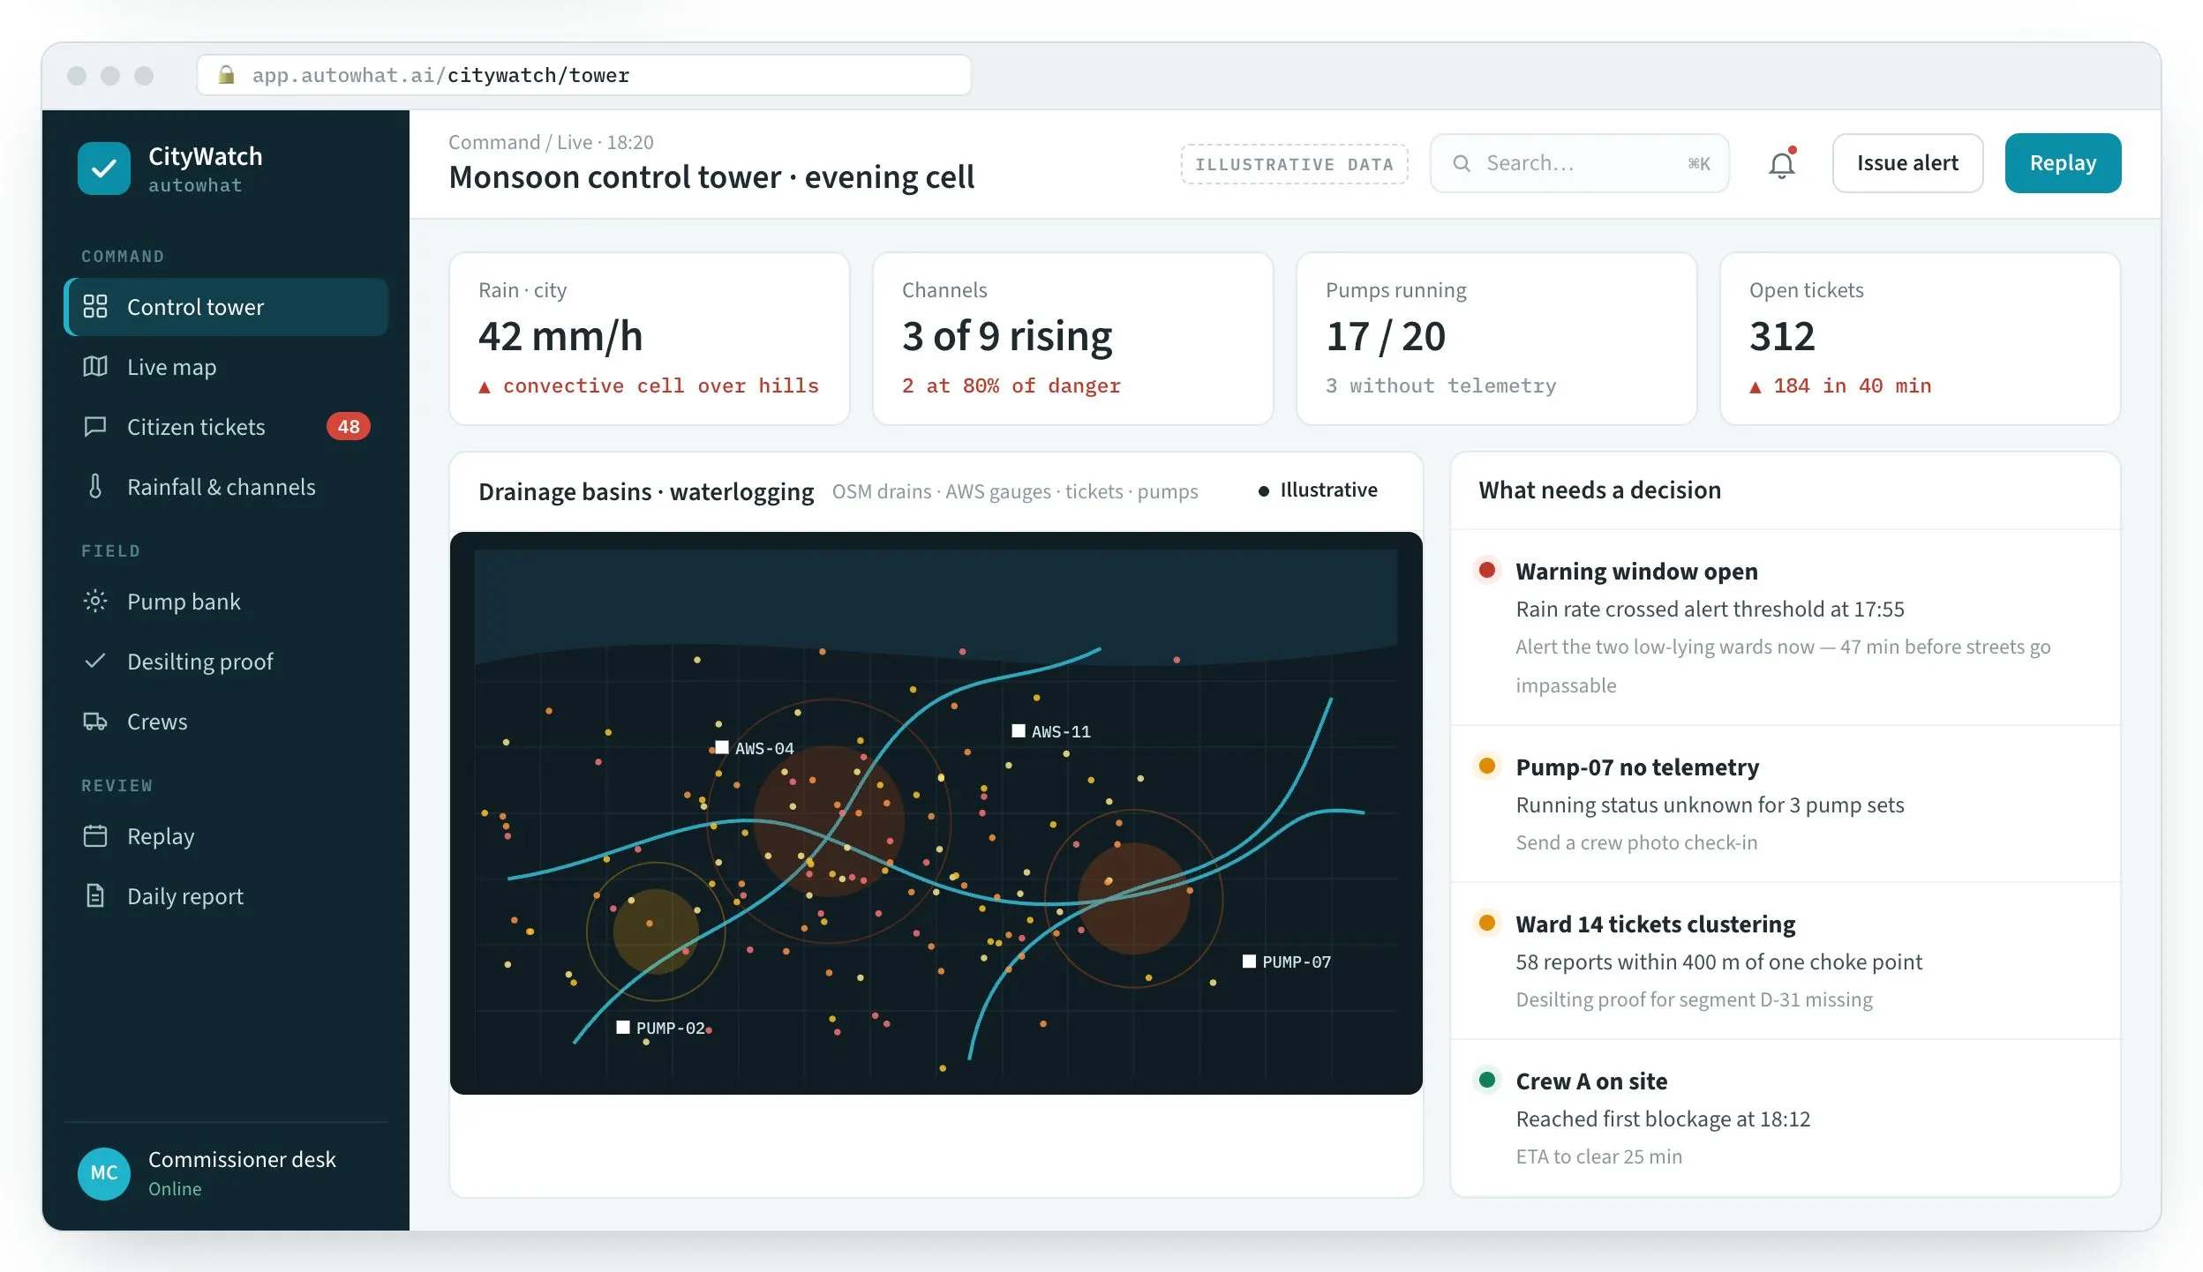Viewport: 2203px width, 1272px height.
Task: Open Ward 14 tickets clustering item
Action: coord(1785,961)
